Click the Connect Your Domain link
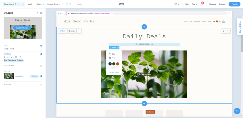This screenshot has height=118, width=243. pyautogui.click(x=102, y=13)
